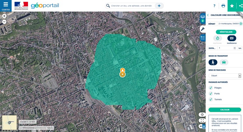The image size is (243, 132).
Task: Click the Échelle 1:17 055 scale label
Action: 28,122
